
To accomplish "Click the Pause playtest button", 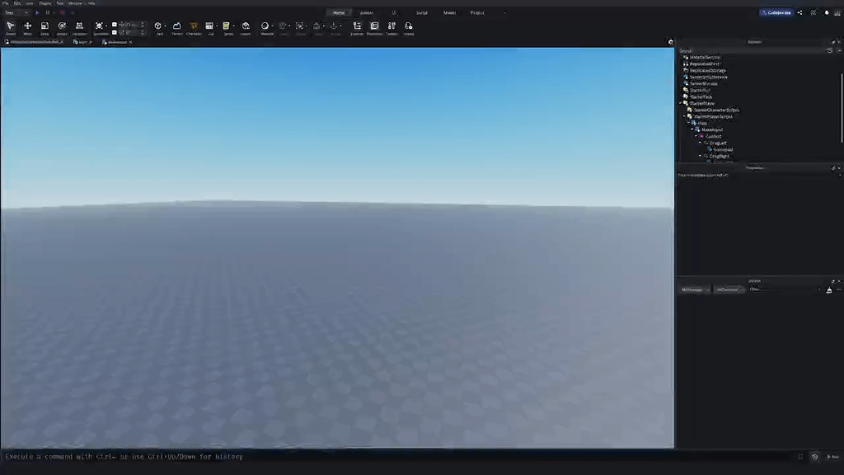I will pyautogui.click(x=48, y=12).
